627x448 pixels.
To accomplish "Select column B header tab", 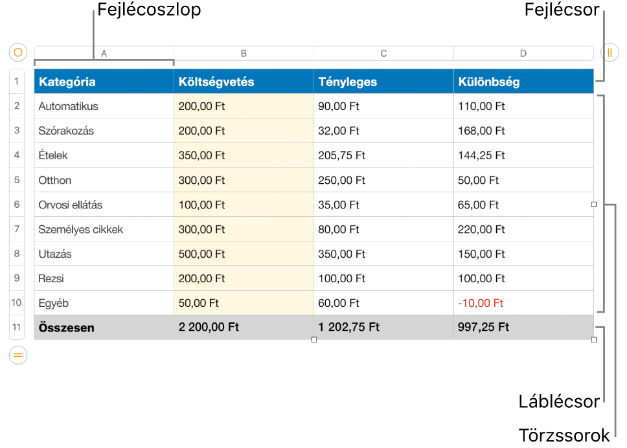I will tap(244, 53).
